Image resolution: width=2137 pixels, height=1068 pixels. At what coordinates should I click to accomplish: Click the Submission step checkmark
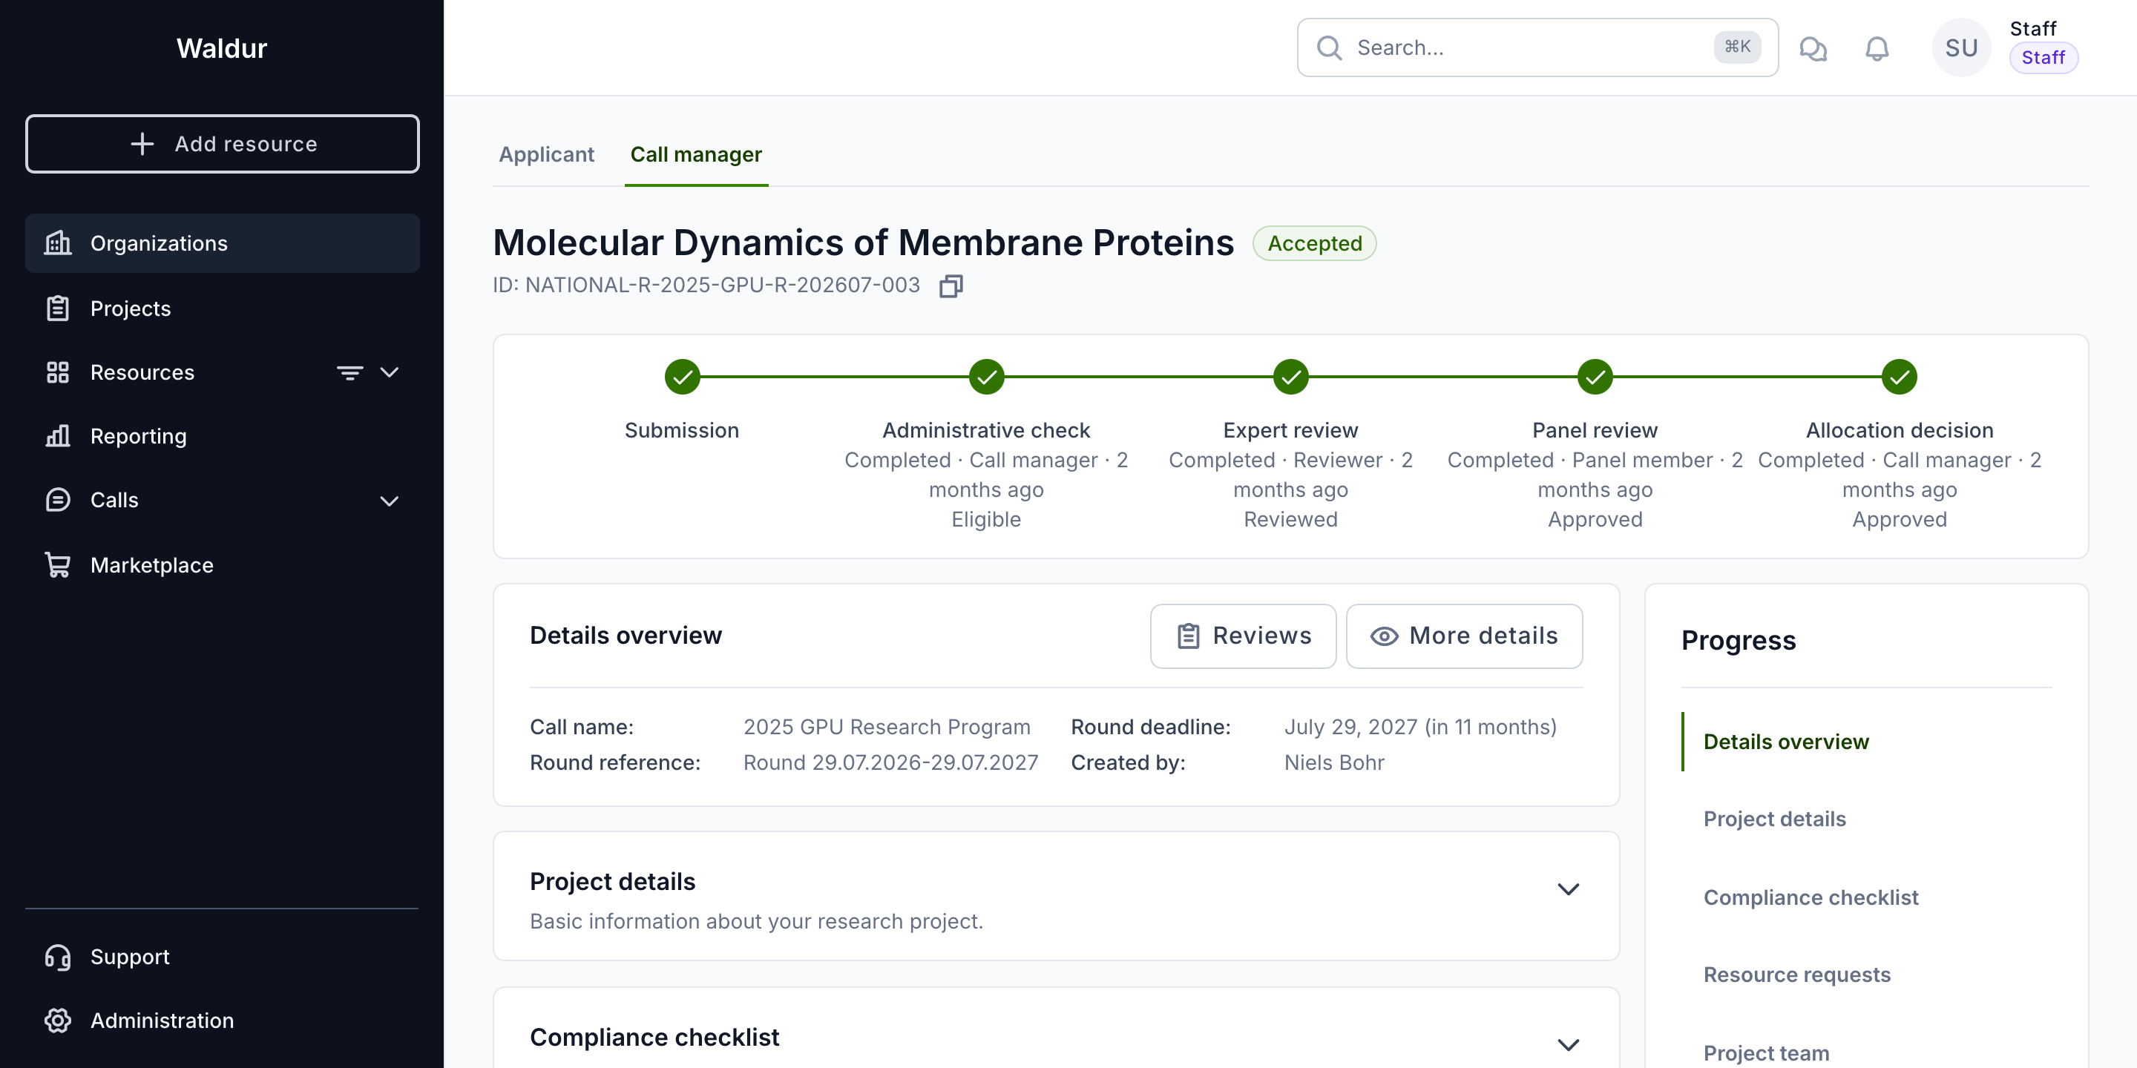tap(682, 378)
